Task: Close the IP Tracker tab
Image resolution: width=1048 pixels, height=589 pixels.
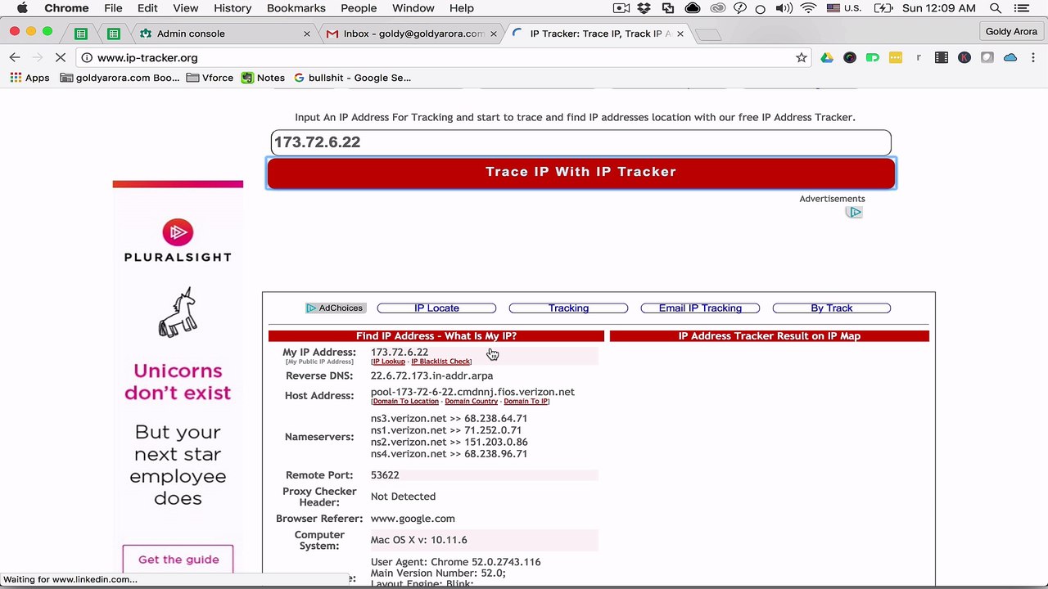Action: [x=680, y=34]
